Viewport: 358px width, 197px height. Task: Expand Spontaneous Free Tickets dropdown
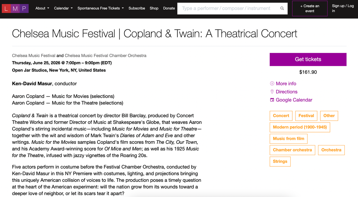pyautogui.click(x=101, y=8)
